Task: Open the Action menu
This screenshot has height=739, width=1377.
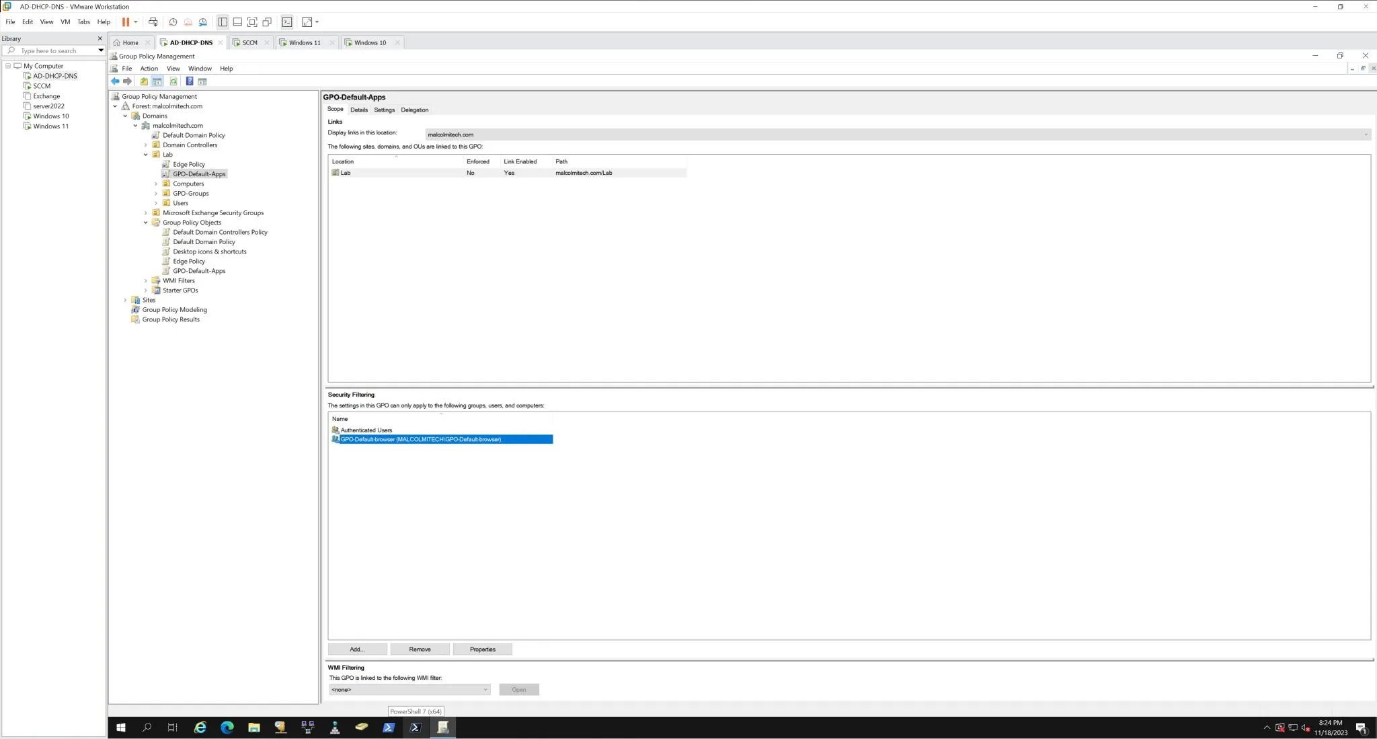Action: click(x=148, y=68)
